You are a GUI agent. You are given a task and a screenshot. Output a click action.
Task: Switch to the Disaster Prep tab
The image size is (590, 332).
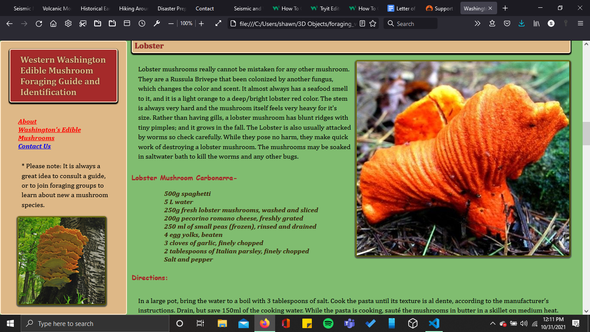pyautogui.click(x=171, y=8)
